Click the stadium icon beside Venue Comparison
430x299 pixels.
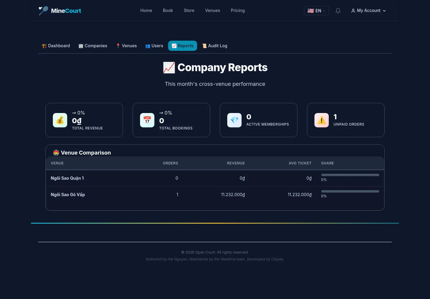56,153
